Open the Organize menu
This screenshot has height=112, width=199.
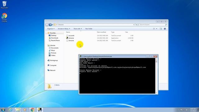coord(51,29)
